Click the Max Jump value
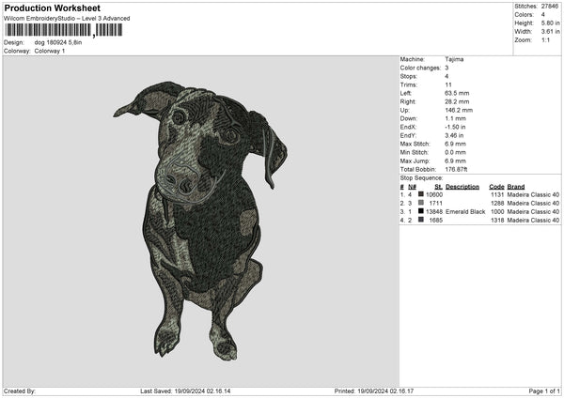The width and height of the screenshot is (564, 398). coord(455,161)
